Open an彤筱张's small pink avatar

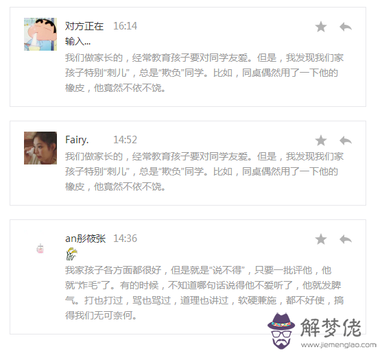40,249
